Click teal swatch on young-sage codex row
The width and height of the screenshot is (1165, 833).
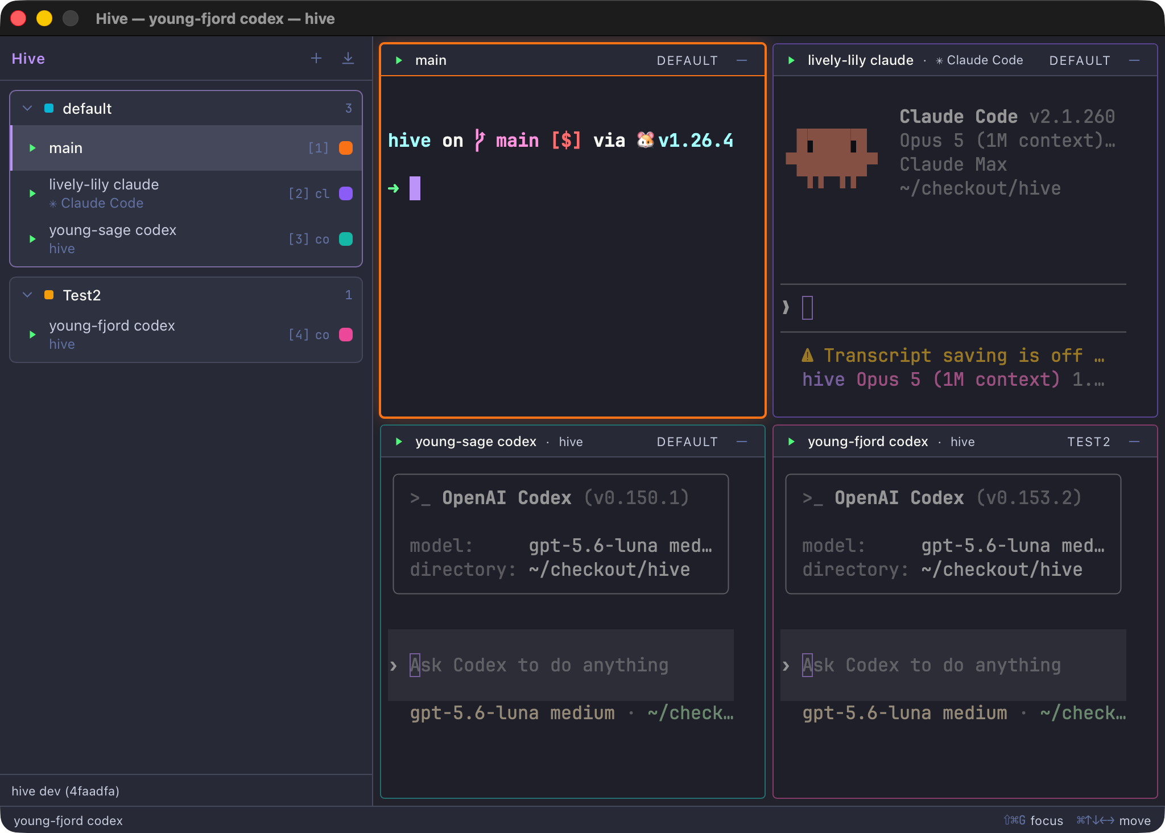[x=346, y=239]
